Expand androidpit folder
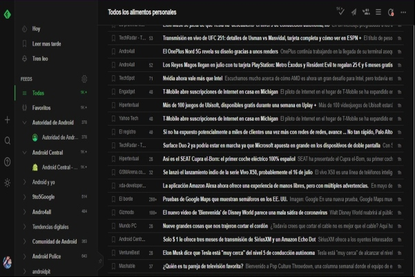 25,271
